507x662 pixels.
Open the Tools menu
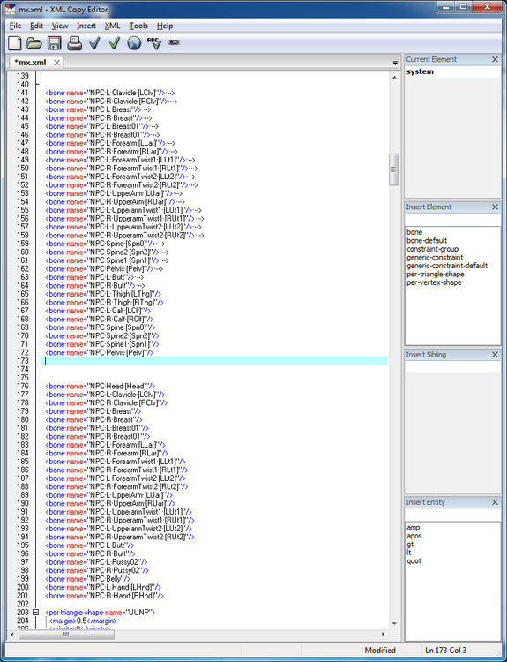(x=138, y=26)
